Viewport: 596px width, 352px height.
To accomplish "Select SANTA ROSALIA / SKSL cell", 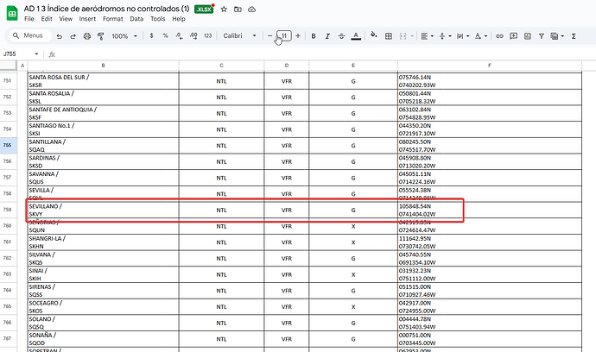I will [x=103, y=97].
